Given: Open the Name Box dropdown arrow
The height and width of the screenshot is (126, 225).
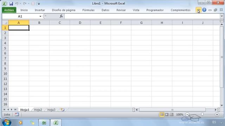Looking at the screenshot, I should [x=40, y=16].
